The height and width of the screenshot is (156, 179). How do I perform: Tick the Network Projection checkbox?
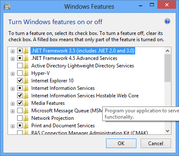pos(20,118)
